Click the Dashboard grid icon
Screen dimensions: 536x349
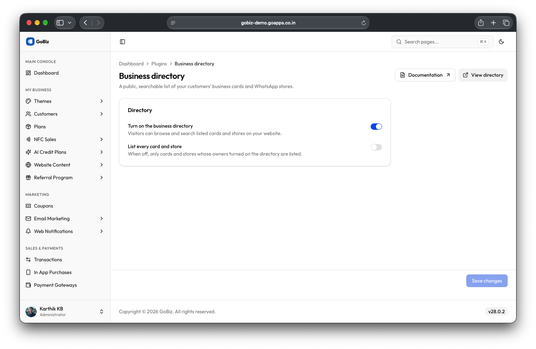[28, 73]
